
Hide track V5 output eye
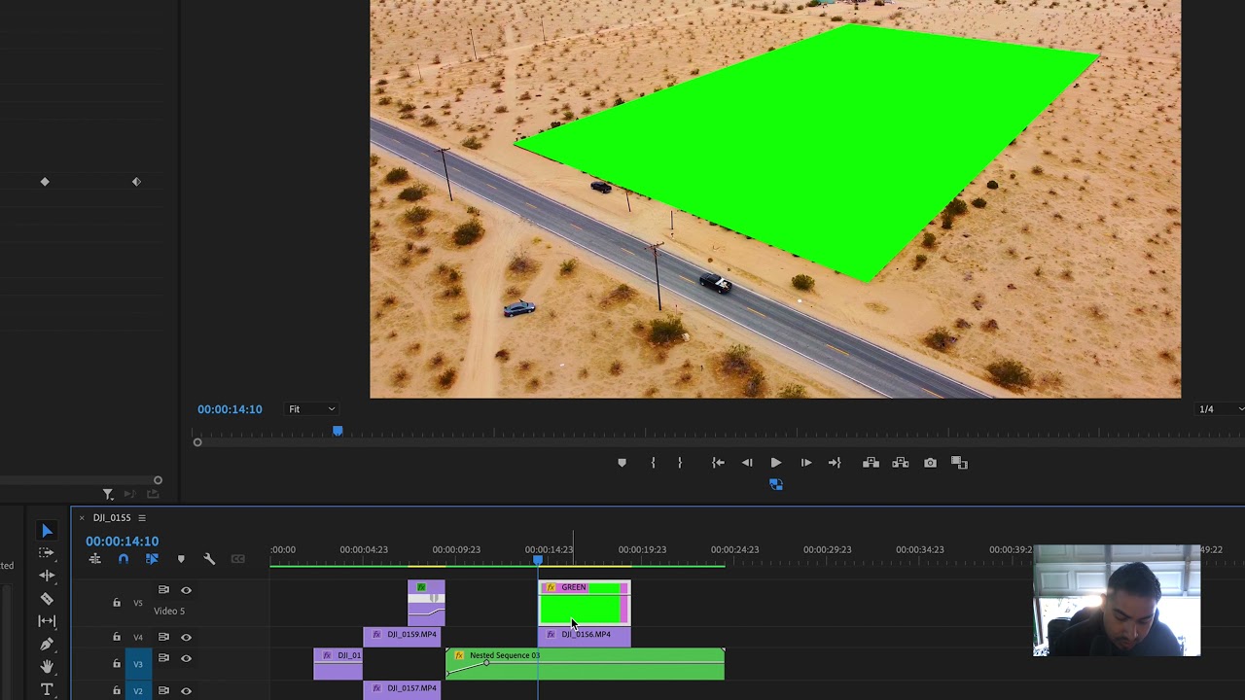186,590
